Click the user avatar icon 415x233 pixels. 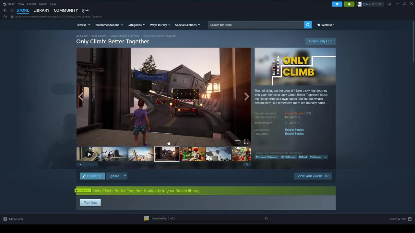pyautogui.click(x=359, y=4)
